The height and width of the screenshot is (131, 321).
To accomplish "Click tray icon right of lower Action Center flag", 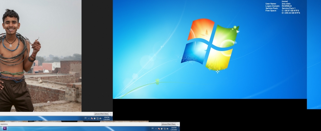I will tap(162, 129).
